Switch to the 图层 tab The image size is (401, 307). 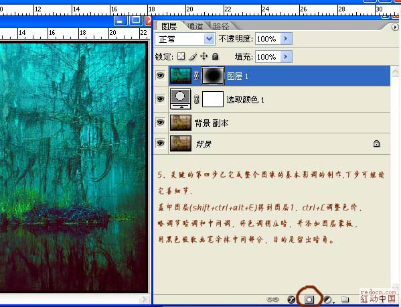[x=169, y=26]
